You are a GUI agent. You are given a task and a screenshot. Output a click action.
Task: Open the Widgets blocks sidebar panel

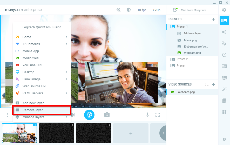tap(224, 112)
